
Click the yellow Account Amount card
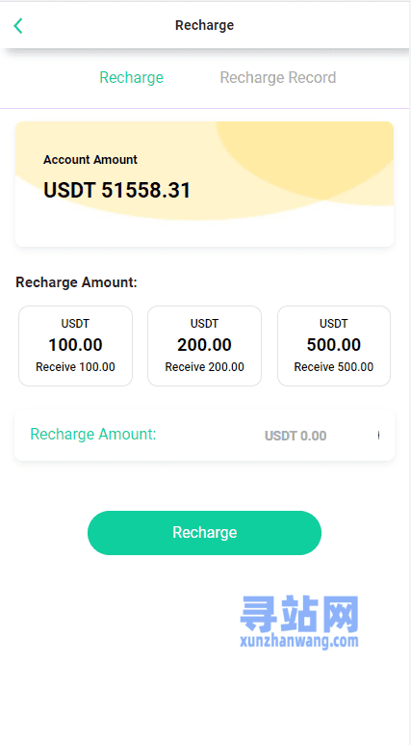205,184
